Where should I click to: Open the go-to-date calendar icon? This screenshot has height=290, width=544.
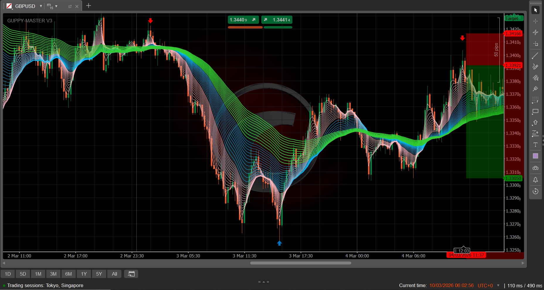pyautogui.click(x=131, y=274)
